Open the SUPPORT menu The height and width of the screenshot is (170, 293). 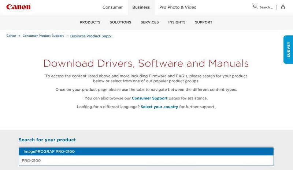tap(204, 22)
